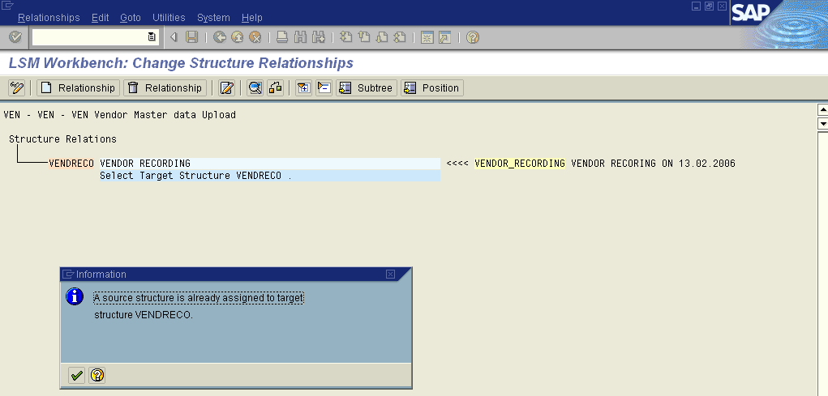Click the red Cancel icon in toolbar
This screenshot has width=828, height=396.
pyautogui.click(x=255, y=37)
